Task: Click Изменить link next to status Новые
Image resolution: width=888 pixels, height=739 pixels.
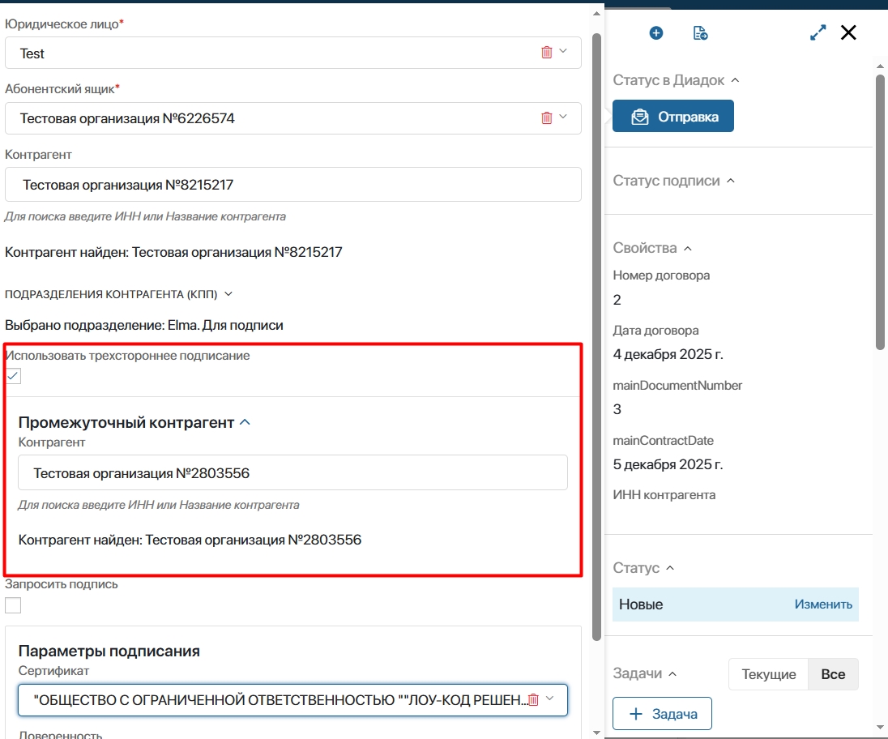Action: (823, 604)
